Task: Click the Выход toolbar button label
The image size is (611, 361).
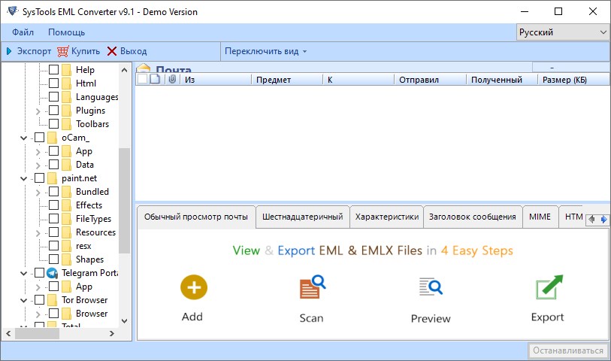Action: point(133,51)
